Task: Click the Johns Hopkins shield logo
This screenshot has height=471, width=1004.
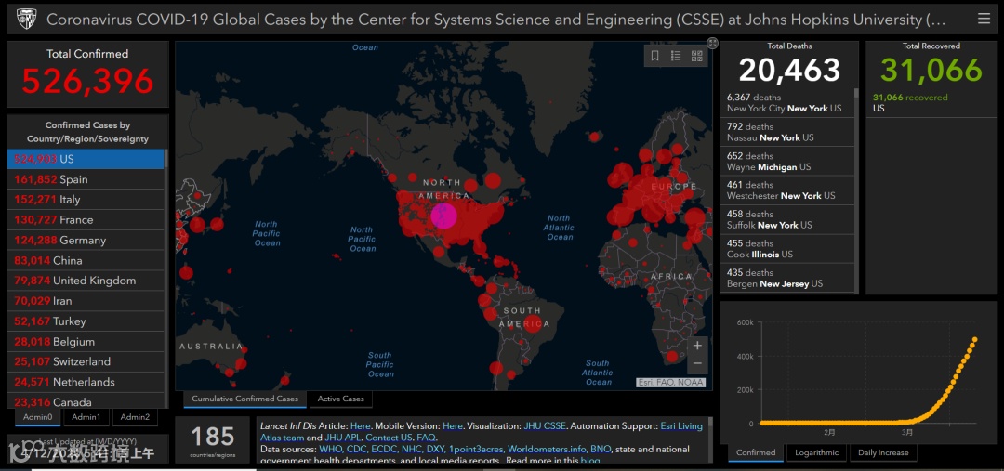Action: tap(27, 19)
